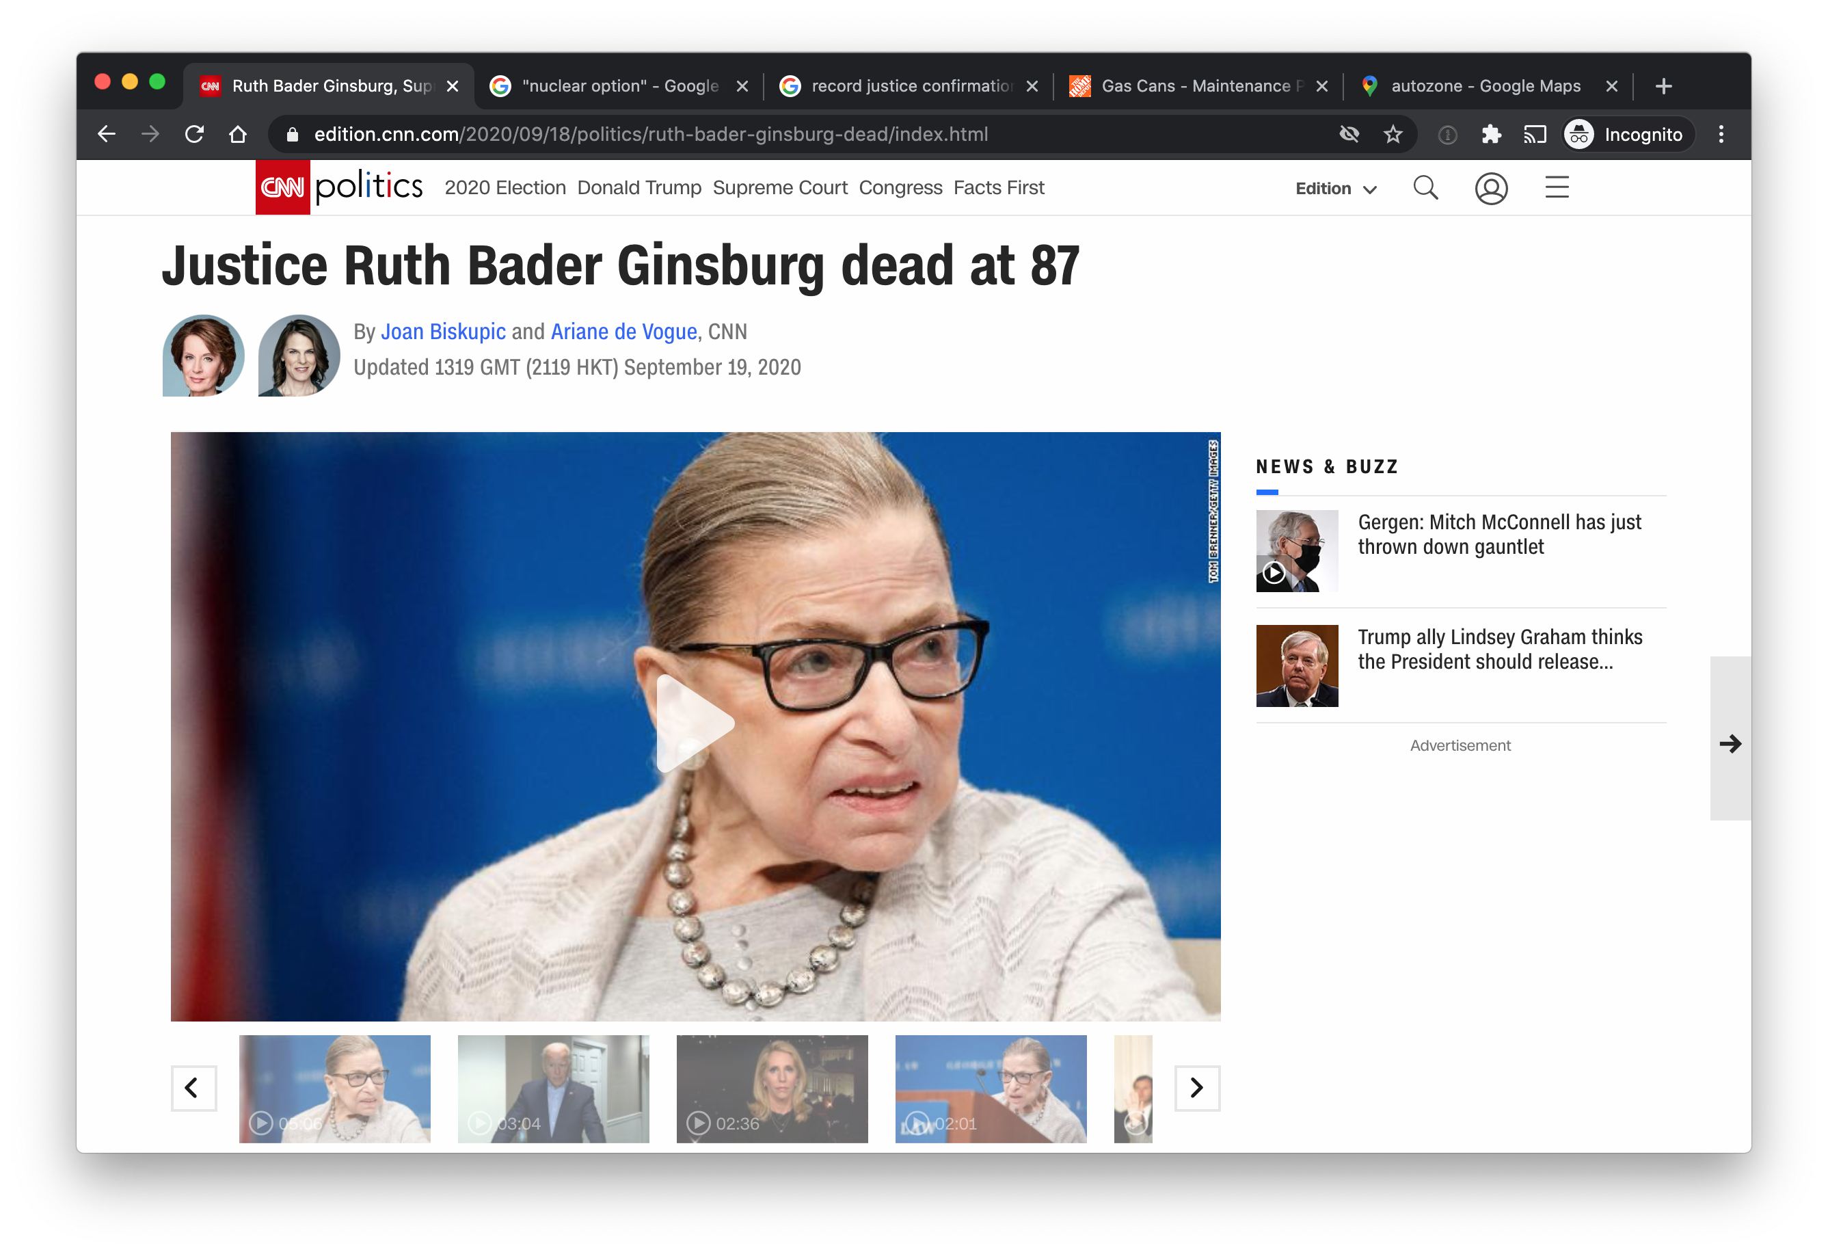
Task: Open the browser home page icon
Action: coord(237,135)
